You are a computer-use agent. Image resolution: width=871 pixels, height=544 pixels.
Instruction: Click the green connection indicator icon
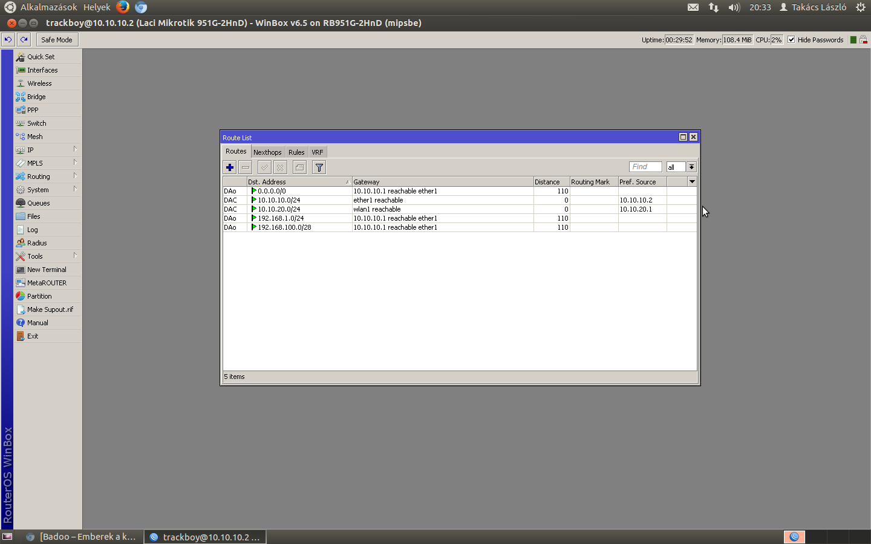tap(854, 39)
